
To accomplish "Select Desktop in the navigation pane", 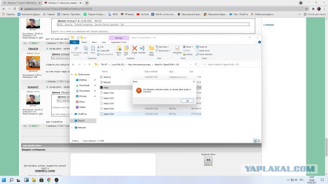I will pyautogui.click(x=83, y=80).
